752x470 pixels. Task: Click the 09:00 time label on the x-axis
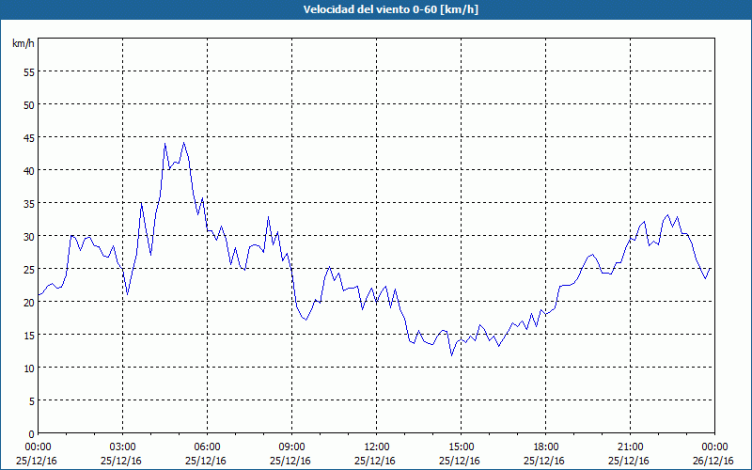(291, 447)
